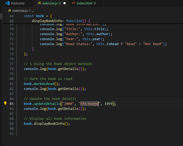Click 'displayBookInfo' on line 89
183x146 pixels.
click(49, 123)
